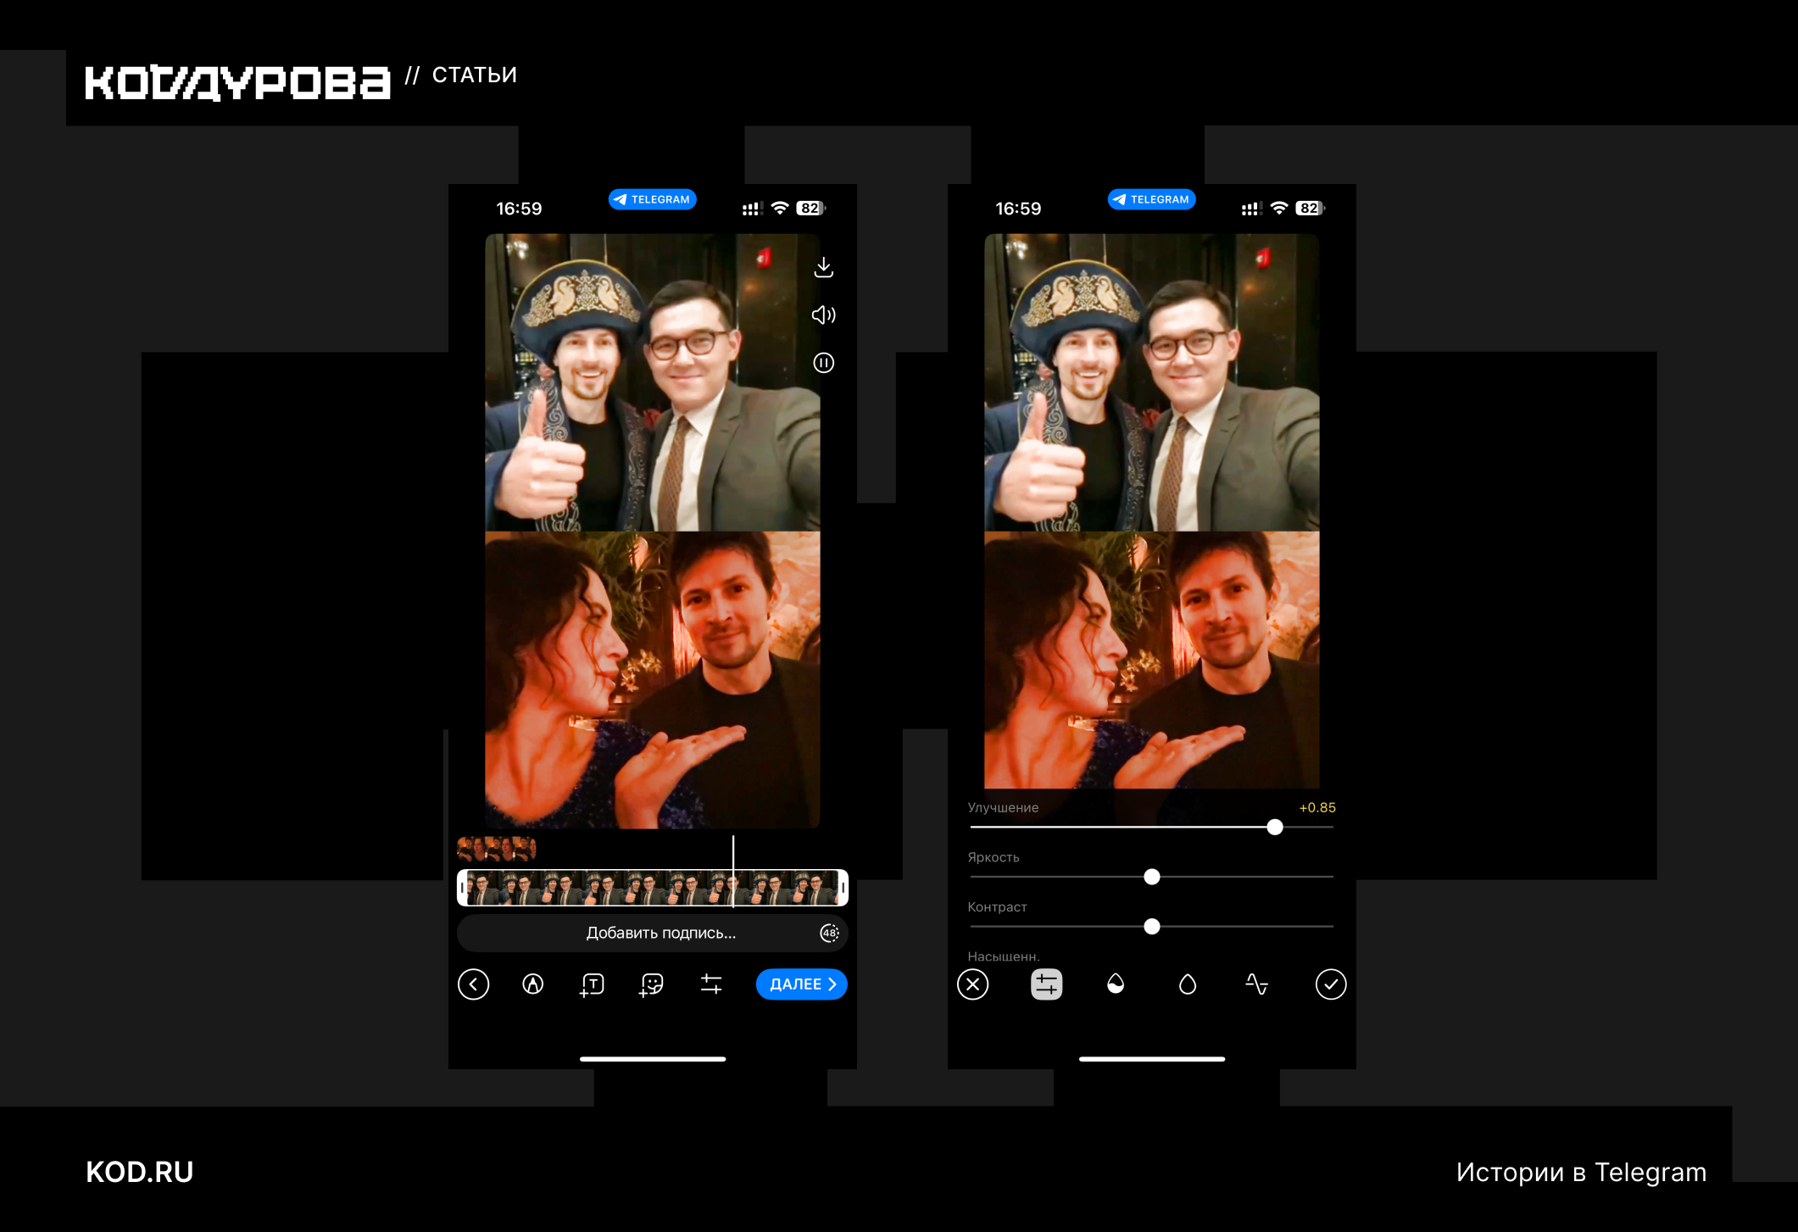Click the Истории в Telegram caption
This screenshot has height=1232, width=1798.
[1581, 1172]
